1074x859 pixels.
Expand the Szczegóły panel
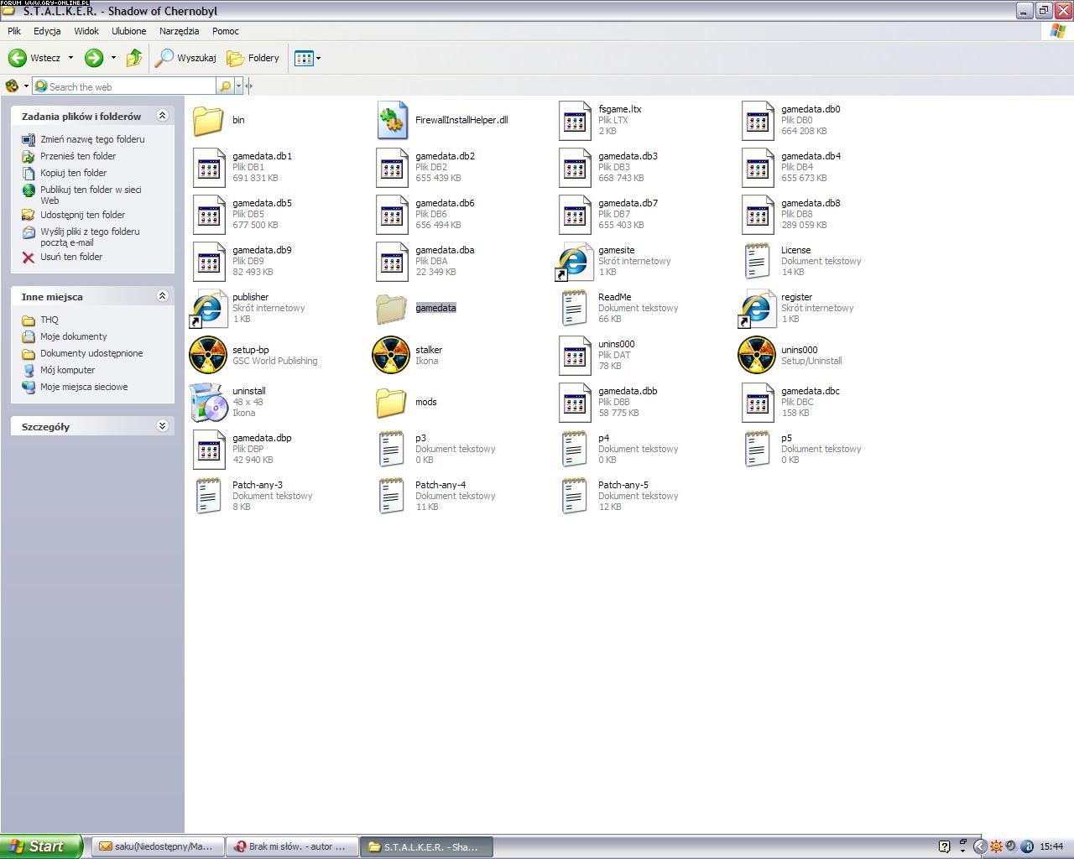click(163, 426)
